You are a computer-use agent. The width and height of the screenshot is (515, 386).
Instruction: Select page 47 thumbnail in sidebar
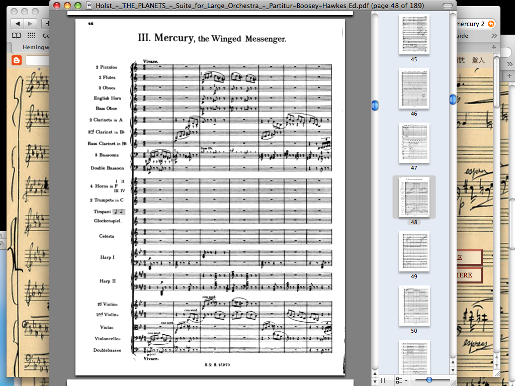(414, 143)
